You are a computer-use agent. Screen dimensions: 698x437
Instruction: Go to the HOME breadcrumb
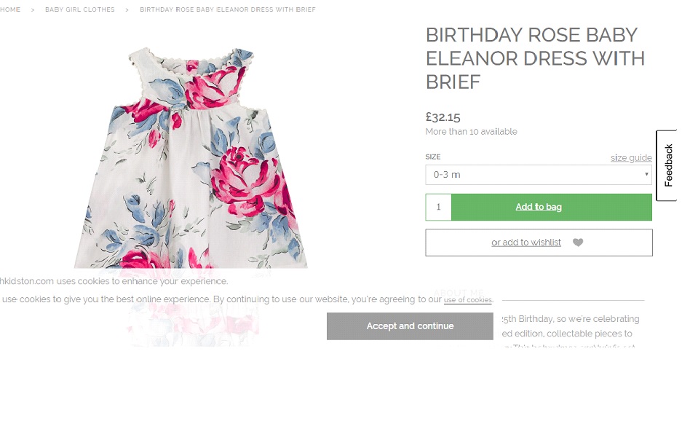click(x=10, y=9)
